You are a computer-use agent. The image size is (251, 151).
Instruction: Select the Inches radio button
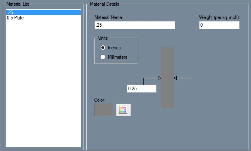pos(103,48)
